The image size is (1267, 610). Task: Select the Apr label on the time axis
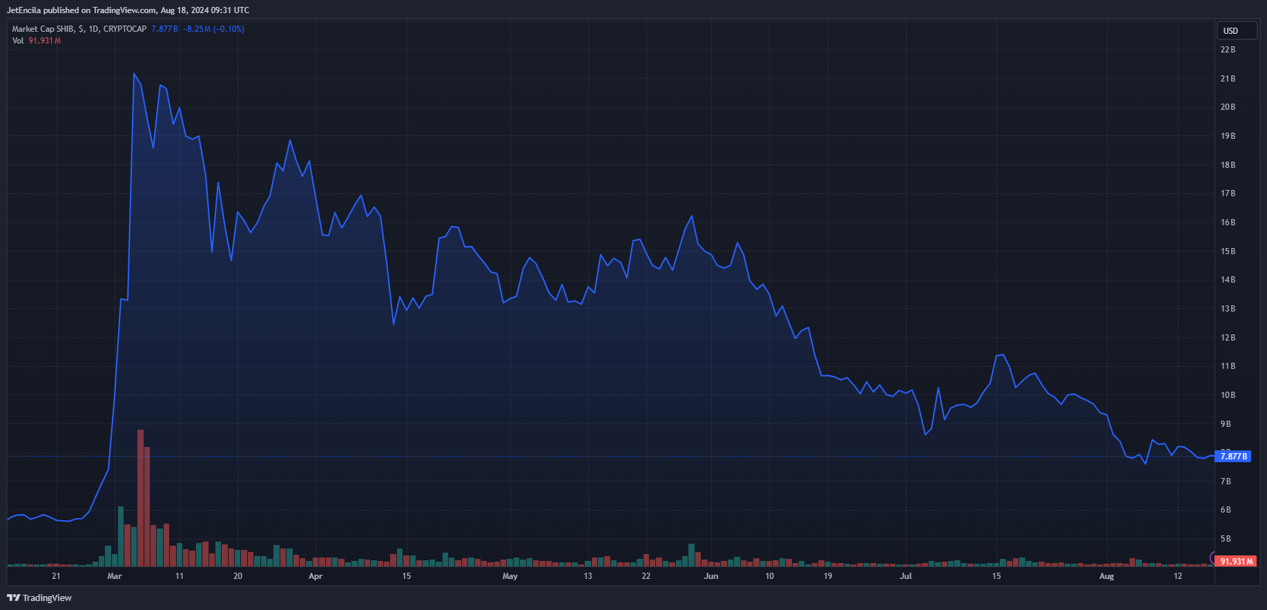[316, 576]
